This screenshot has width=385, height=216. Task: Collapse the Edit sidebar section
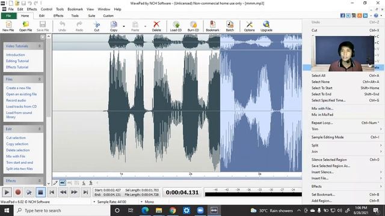point(40,129)
